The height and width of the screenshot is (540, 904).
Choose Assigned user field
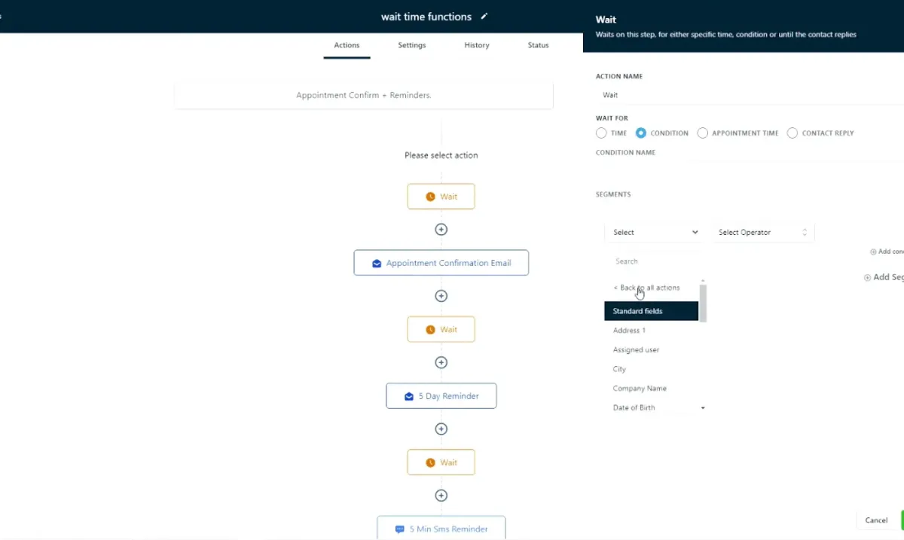652,350
